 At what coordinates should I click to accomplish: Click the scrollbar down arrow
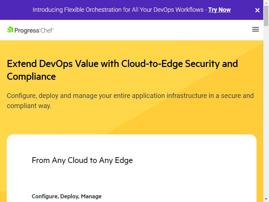(x=266, y=199)
